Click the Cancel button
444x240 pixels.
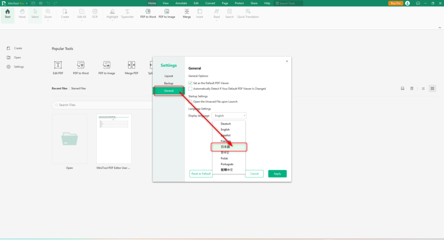[x=254, y=173]
